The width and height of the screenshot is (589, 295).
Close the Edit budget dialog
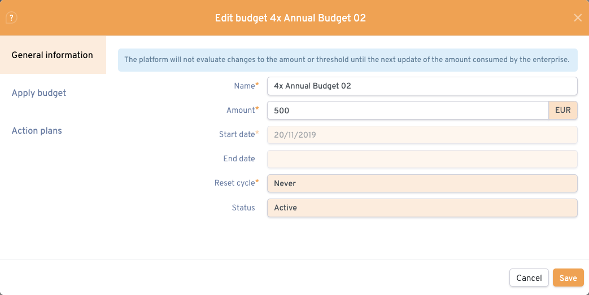point(578,17)
